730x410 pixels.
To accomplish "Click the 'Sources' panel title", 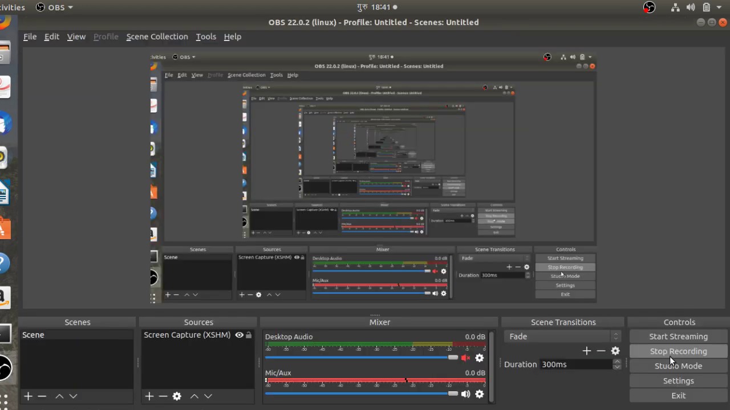I will coord(198,322).
